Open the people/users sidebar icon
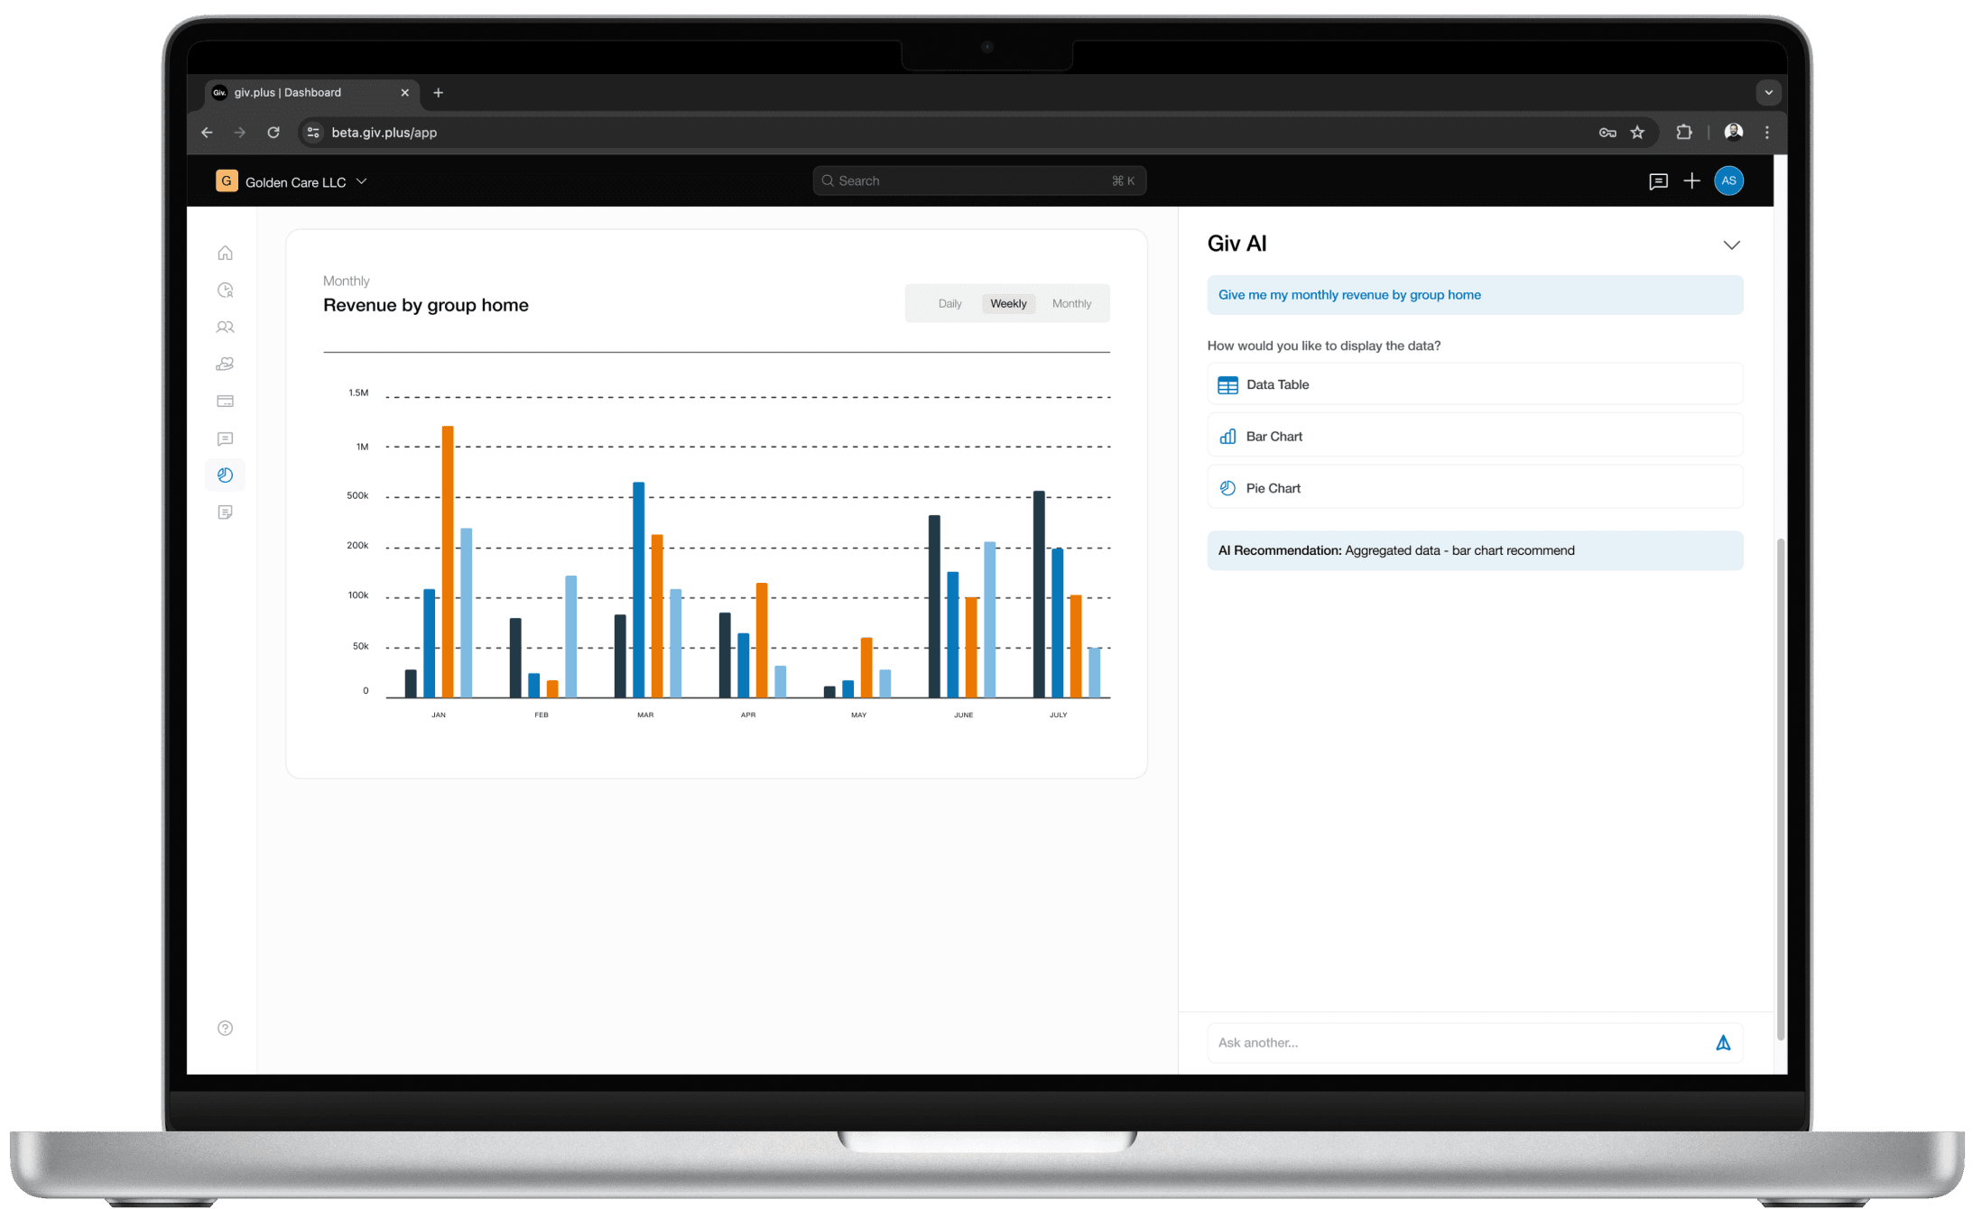Screen dimensions: 1973x1209 click(x=225, y=327)
